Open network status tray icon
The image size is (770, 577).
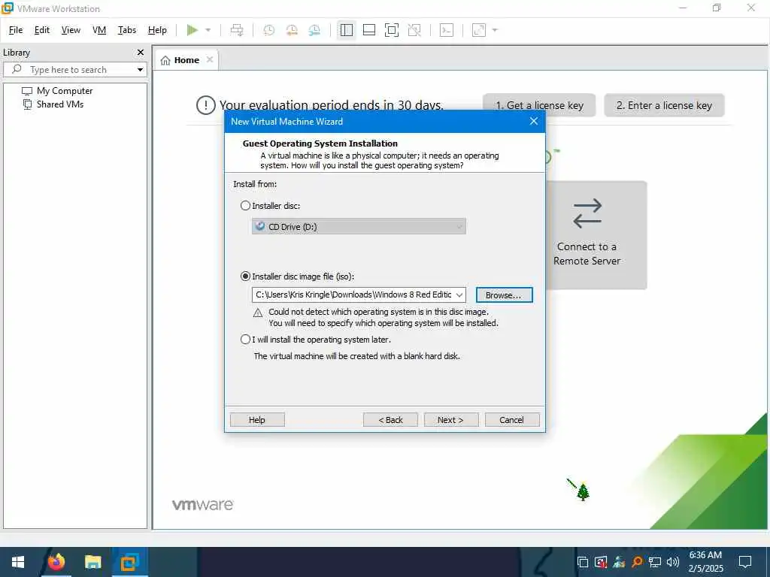(x=655, y=562)
